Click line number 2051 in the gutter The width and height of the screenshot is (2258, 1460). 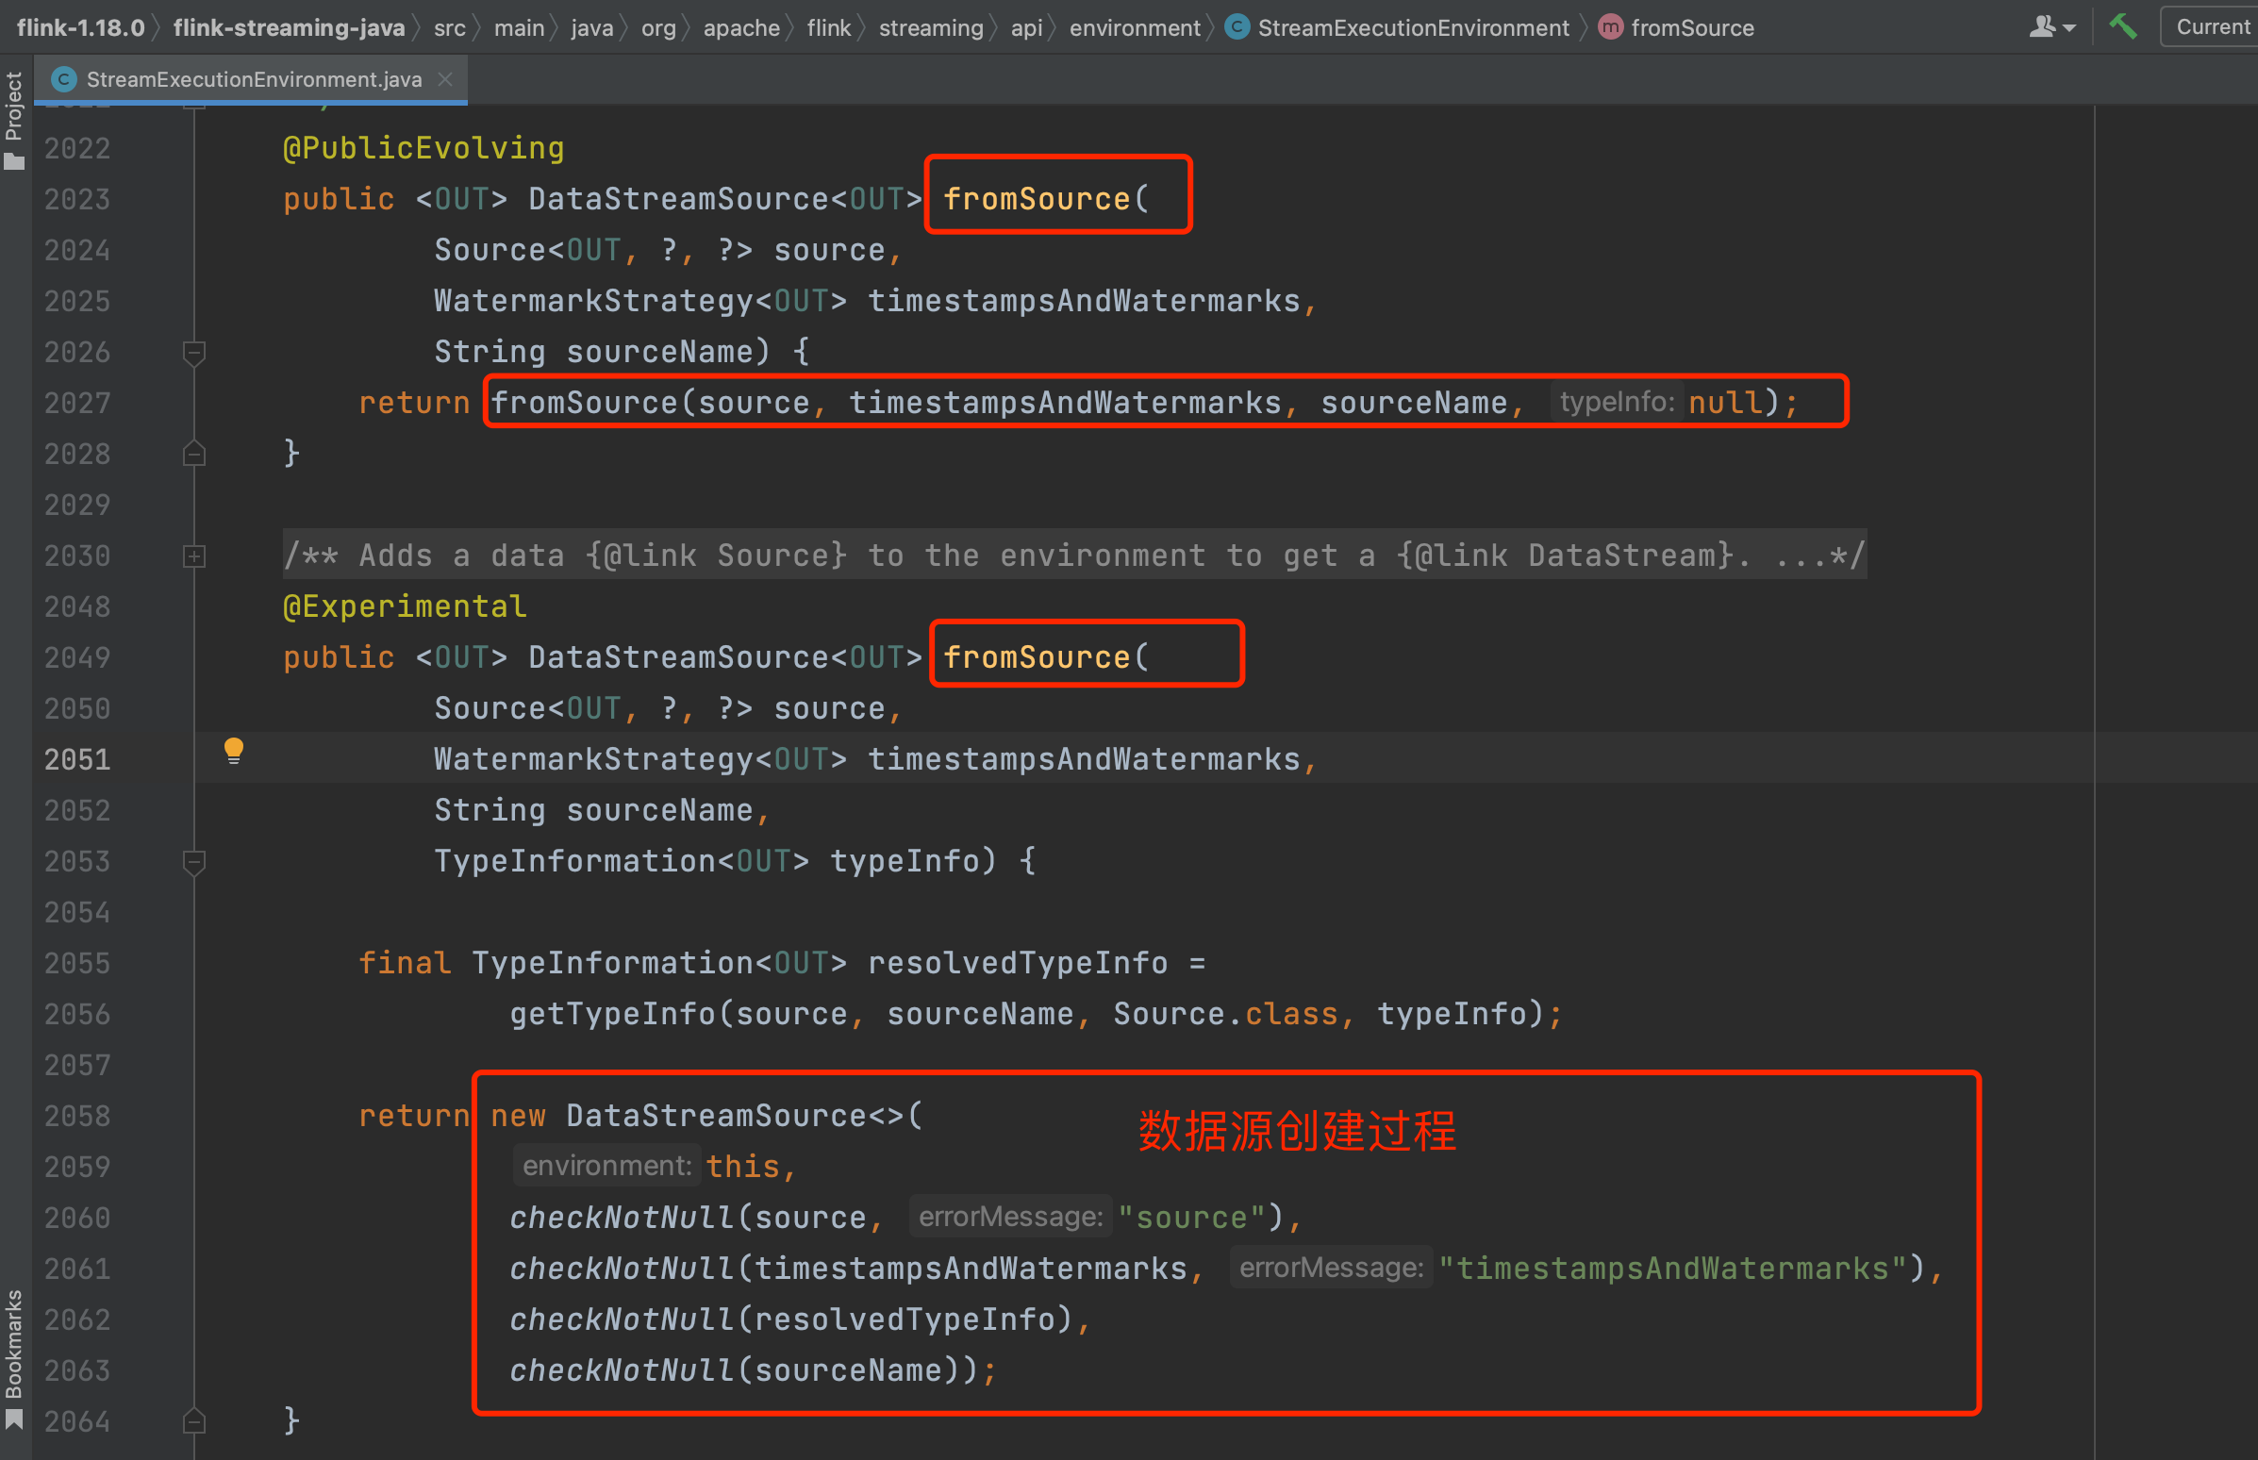(x=77, y=759)
